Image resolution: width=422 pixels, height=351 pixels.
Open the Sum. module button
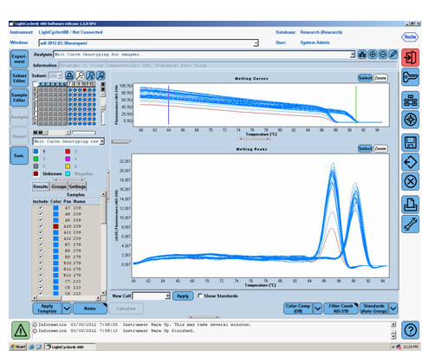19,156
